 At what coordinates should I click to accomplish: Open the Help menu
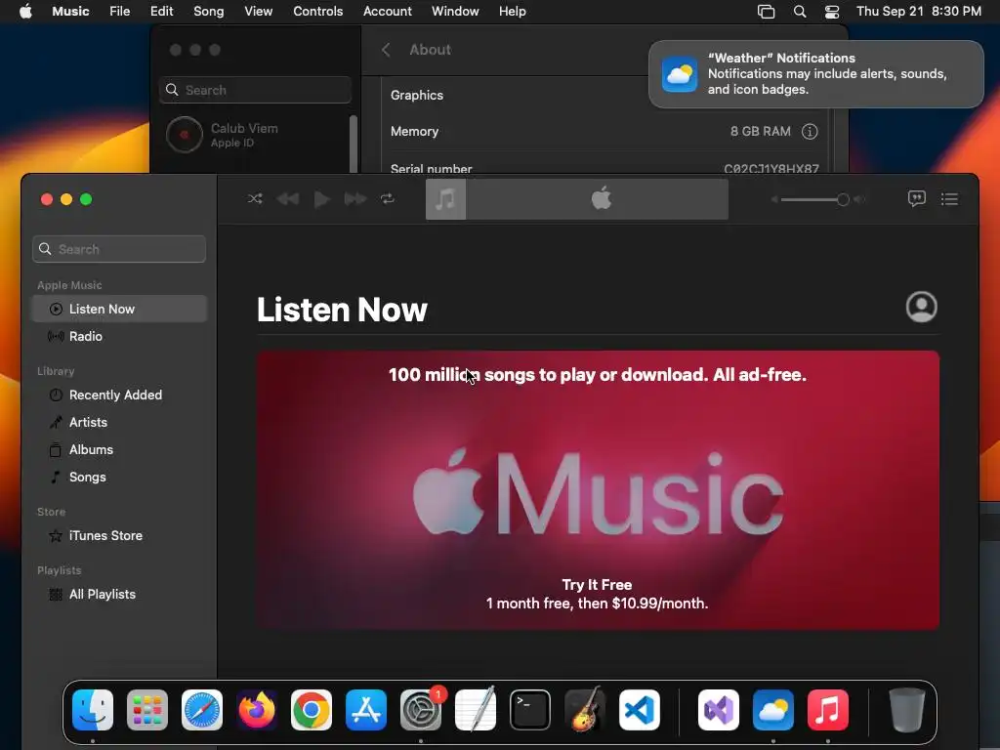click(x=512, y=11)
